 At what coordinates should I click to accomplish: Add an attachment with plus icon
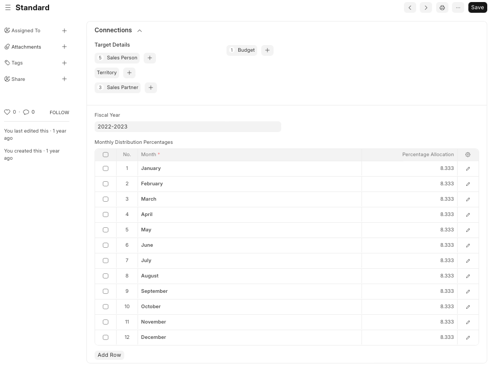click(64, 47)
